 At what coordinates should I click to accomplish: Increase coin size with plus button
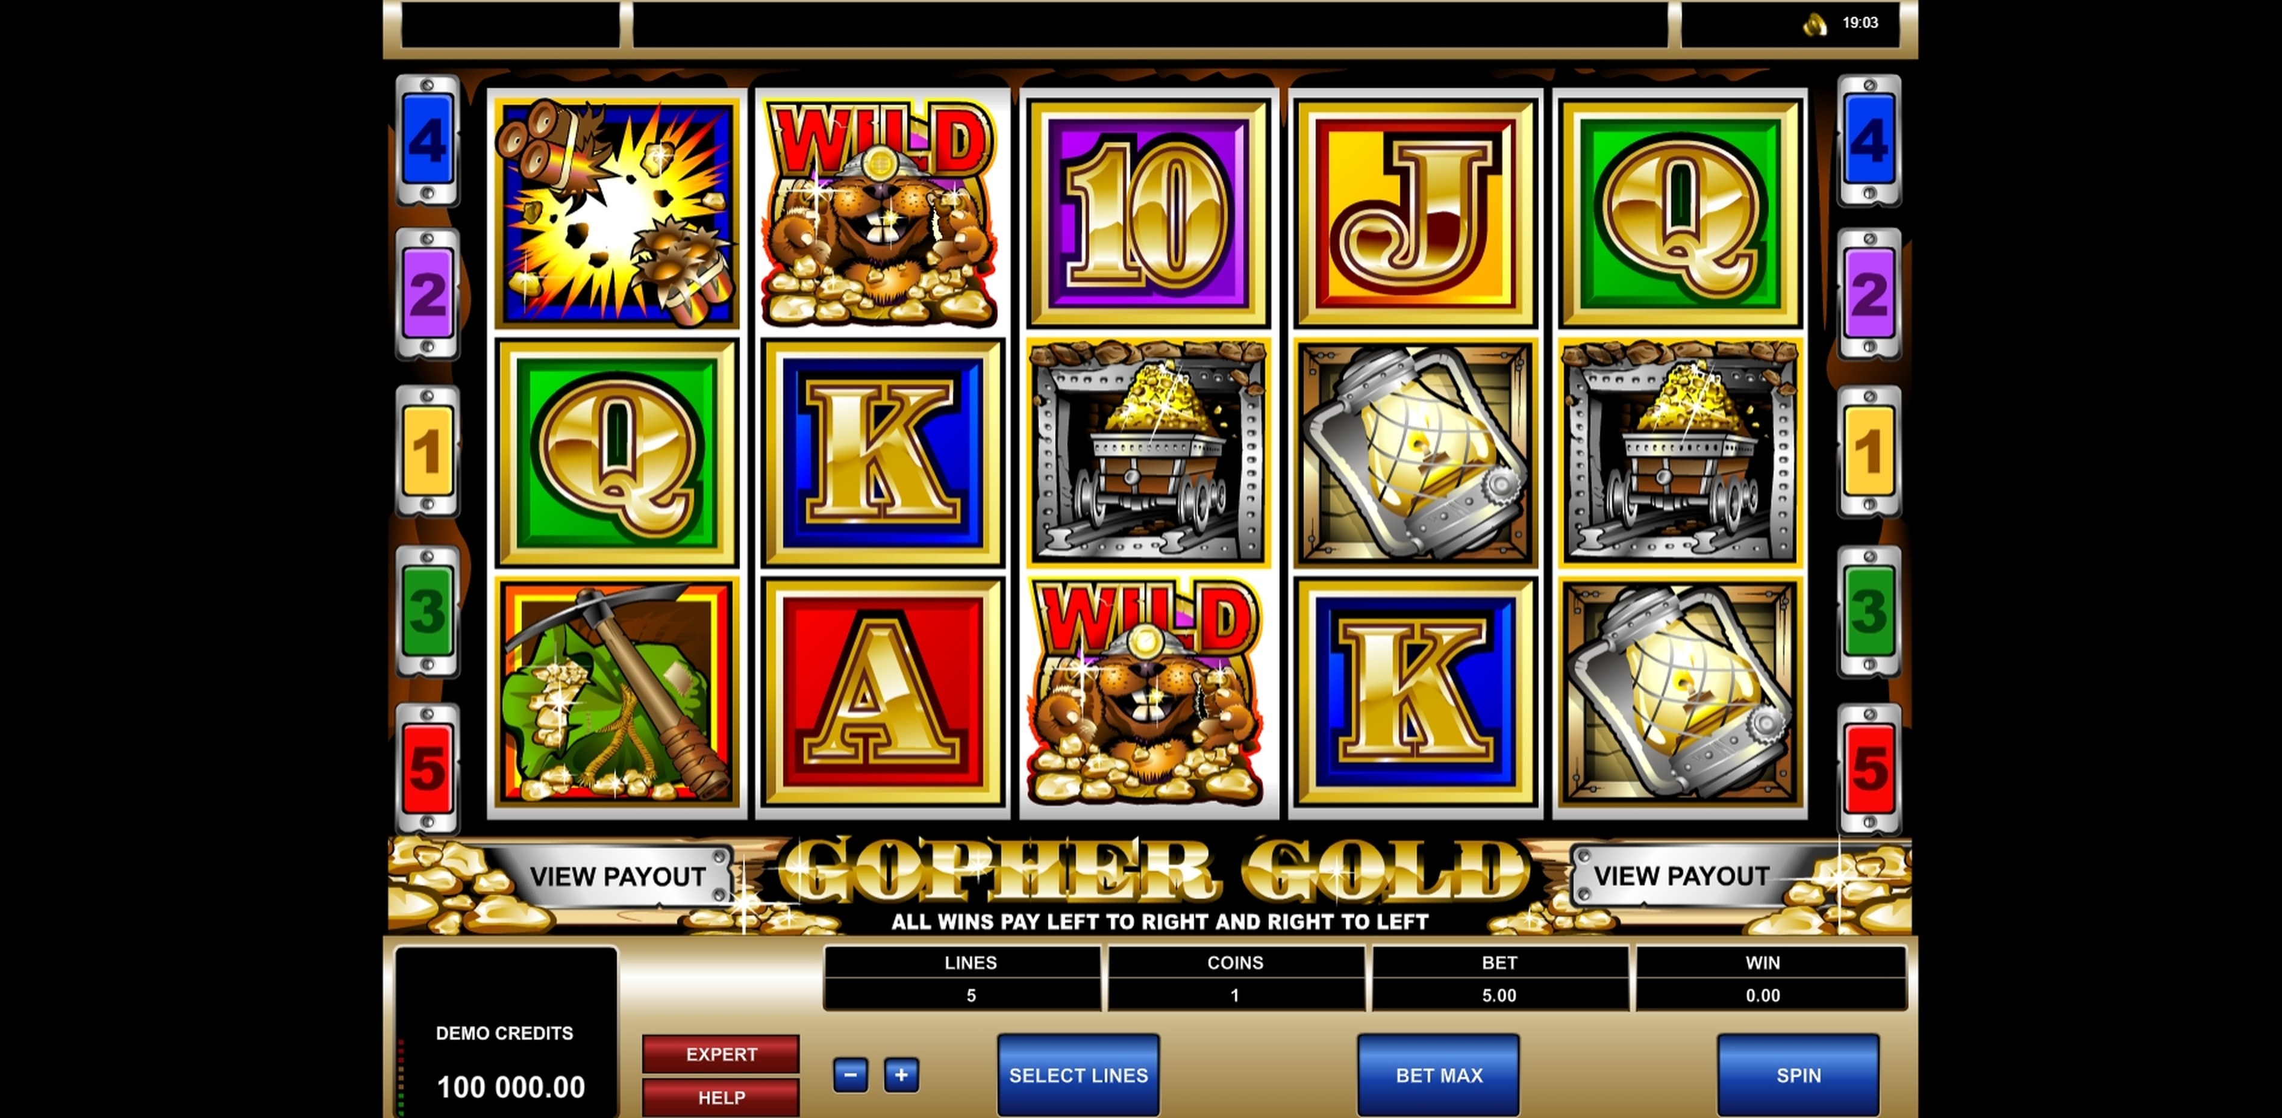pos(901,1075)
